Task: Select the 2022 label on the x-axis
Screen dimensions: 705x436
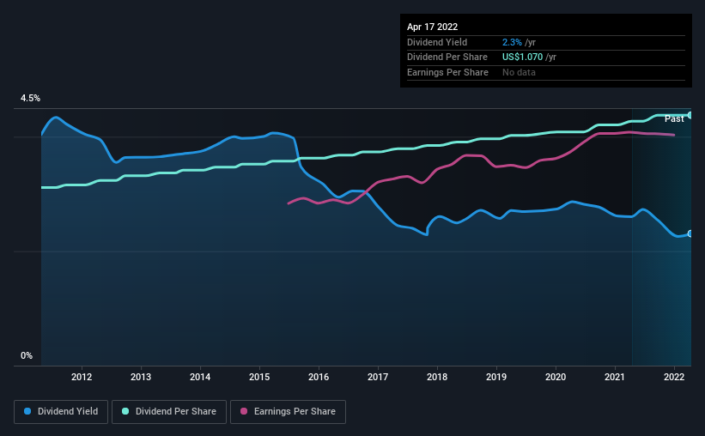Action: (x=674, y=377)
